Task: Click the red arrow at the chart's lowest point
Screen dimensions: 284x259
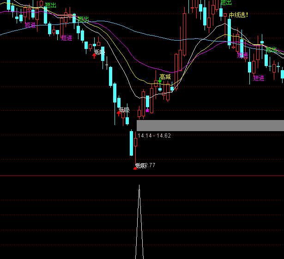Action: click(x=135, y=168)
